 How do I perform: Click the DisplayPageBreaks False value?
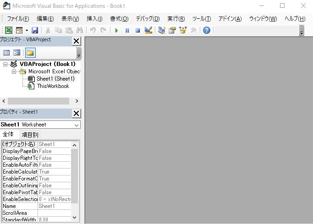(54, 151)
